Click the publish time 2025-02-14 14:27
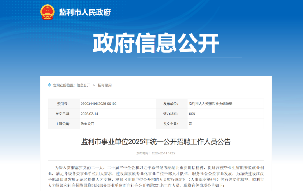303x191 pixels. pos(164,153)
